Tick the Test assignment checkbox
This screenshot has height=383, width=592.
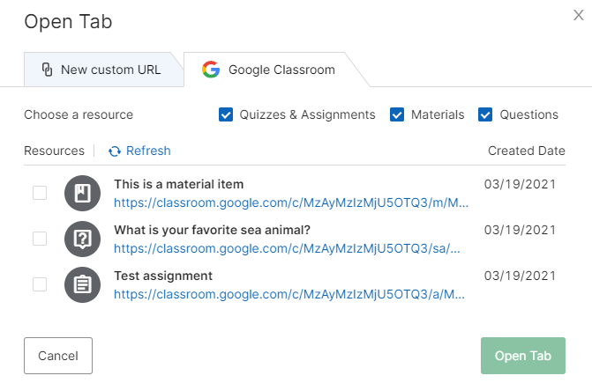(40, 284)
